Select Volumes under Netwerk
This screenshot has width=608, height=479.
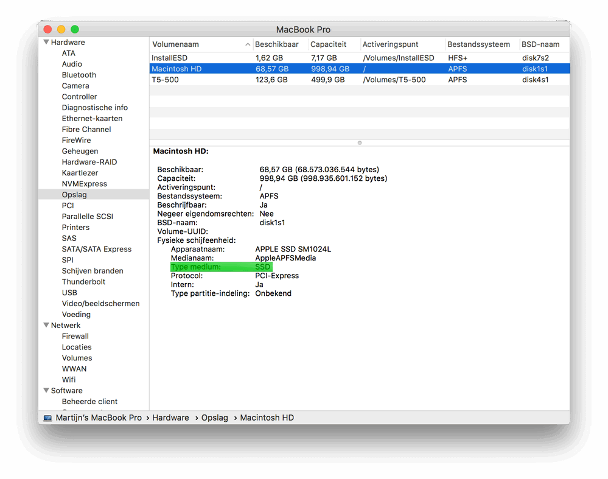coord(77,358)
